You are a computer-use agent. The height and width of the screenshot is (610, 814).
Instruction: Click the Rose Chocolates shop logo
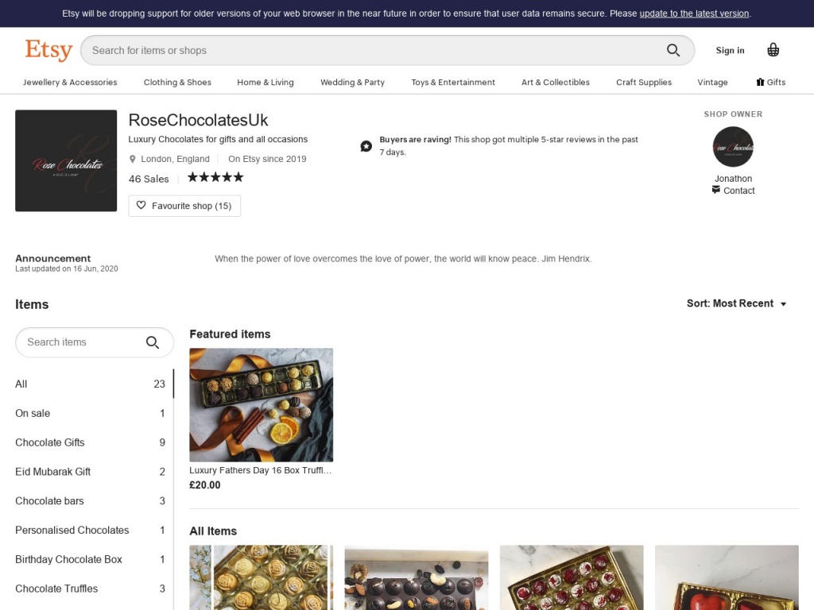pyautogui.click(x=66, y=160)
